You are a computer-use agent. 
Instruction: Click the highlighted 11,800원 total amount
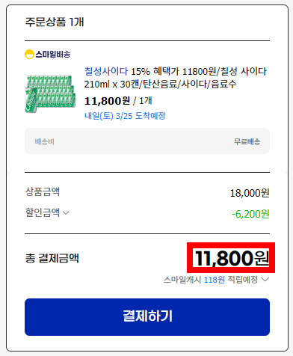232,258
